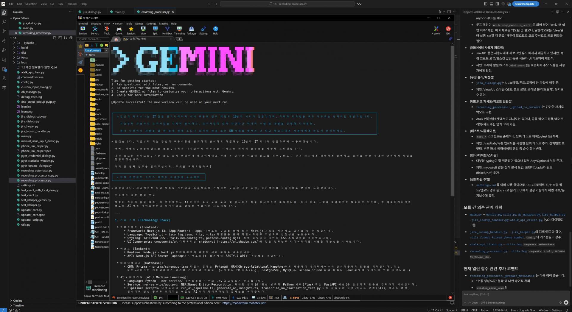Toggle follow terminal folder option
This screenshot has width=572, height=312.
pos(97,296)
